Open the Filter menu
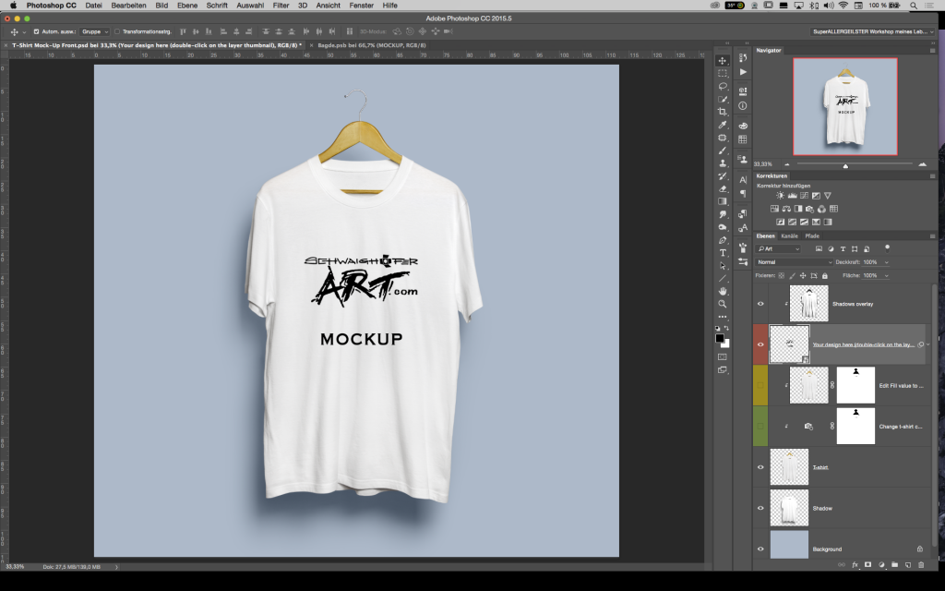 tap(281, 6)
